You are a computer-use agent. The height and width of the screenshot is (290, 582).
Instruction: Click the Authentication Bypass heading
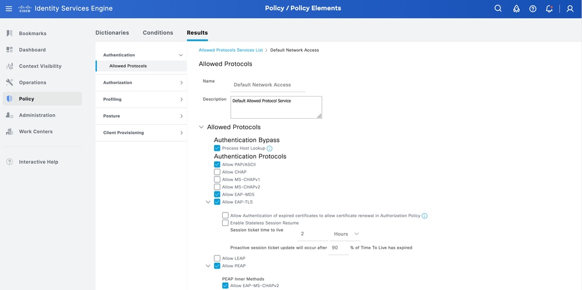tap(247, 140)
